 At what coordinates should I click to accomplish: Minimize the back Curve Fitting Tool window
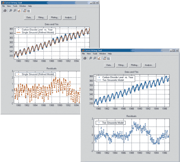91,3
